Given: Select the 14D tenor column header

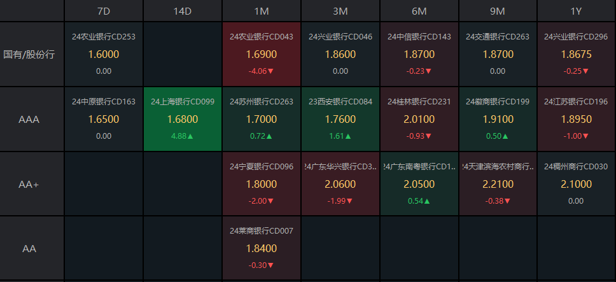Looking at the screenshot, I should click(x=183, y=11).
